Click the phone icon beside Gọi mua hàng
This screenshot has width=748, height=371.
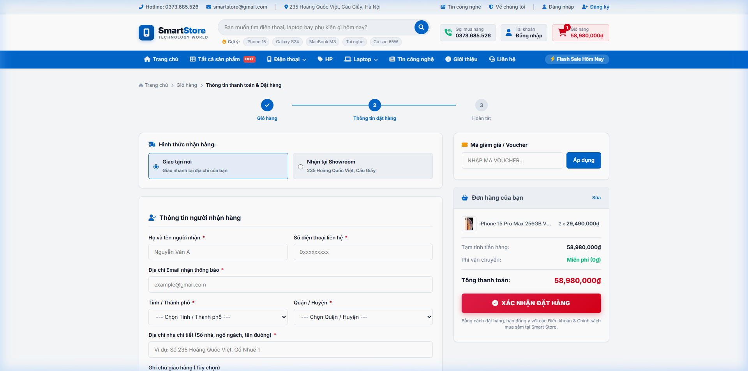click(x=448, y=32)
